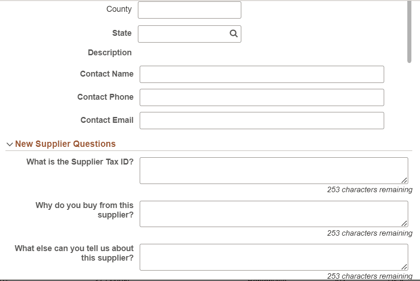Click the 'What else can you tell us' box

pos(272,256)
